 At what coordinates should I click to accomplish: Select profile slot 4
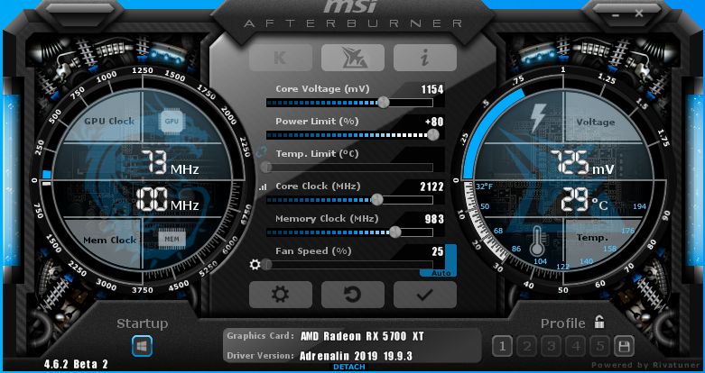pos(576,346)
